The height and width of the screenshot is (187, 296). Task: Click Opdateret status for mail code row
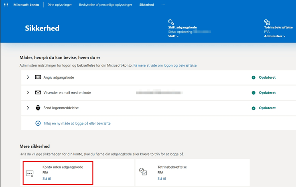coord(267,93)
